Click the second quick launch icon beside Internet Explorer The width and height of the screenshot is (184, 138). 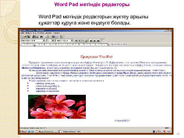click(32, 132)
